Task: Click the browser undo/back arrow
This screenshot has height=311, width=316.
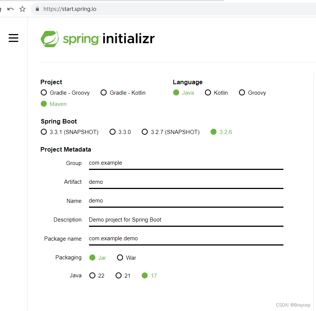Action: pyautogui.click(x=10, y=9)
